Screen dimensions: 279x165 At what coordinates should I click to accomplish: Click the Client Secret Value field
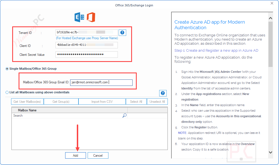(87, 54)
